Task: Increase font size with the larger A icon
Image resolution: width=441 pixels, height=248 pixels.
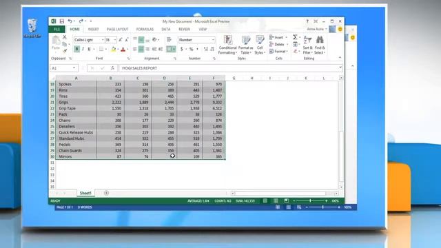Action: coord(121,40)
